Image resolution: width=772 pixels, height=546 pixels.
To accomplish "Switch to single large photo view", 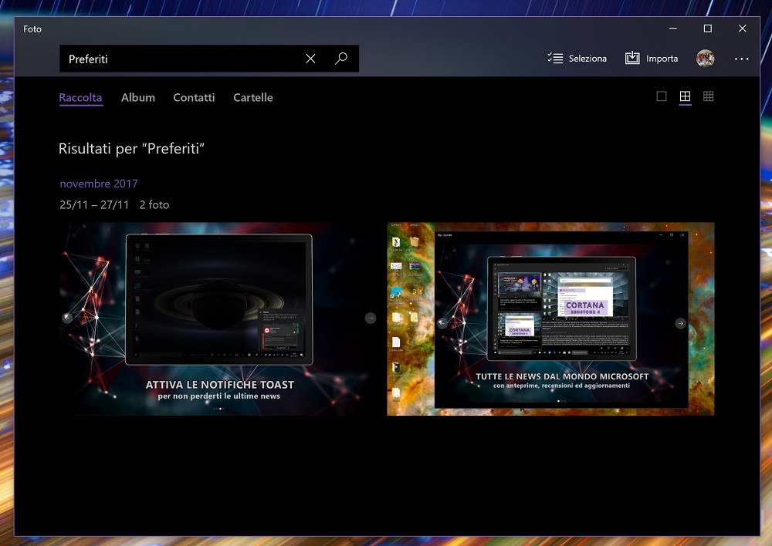I will 662,96.
